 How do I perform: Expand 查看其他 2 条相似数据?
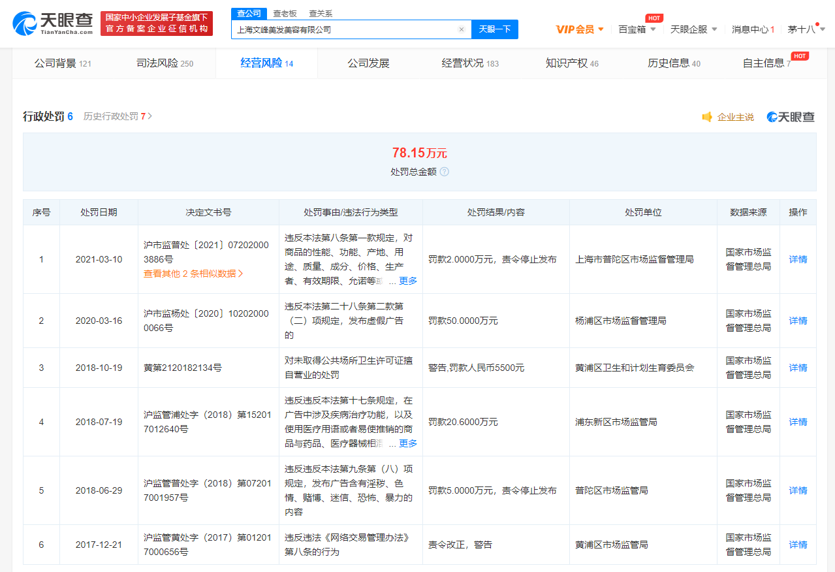193,274
